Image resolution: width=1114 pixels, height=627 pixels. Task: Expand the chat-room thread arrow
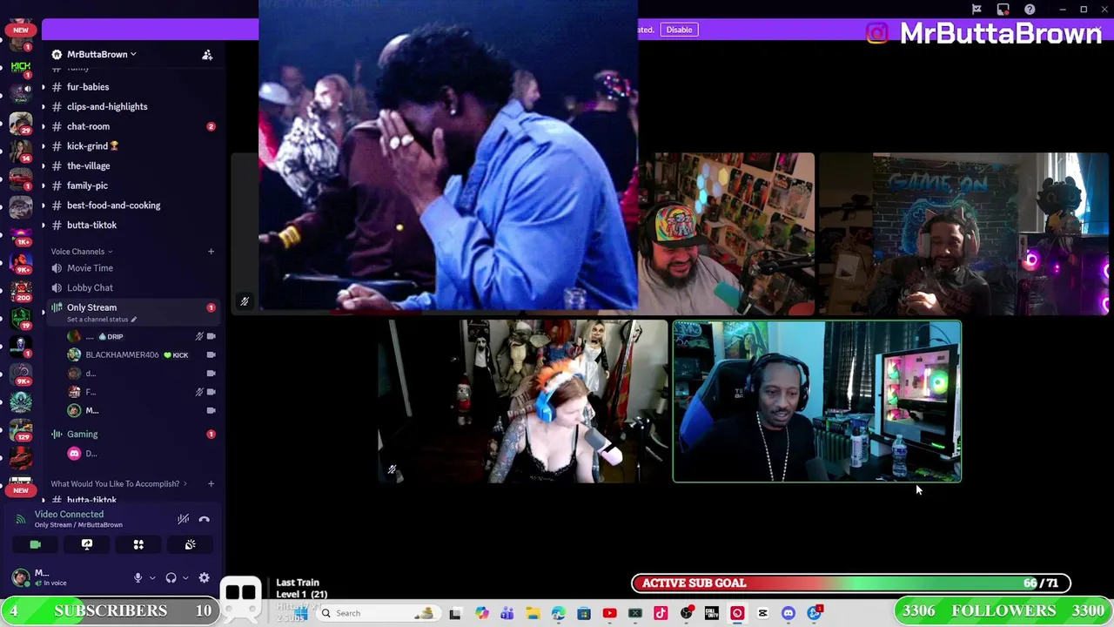pyautogui.click(x=44, y=126)
